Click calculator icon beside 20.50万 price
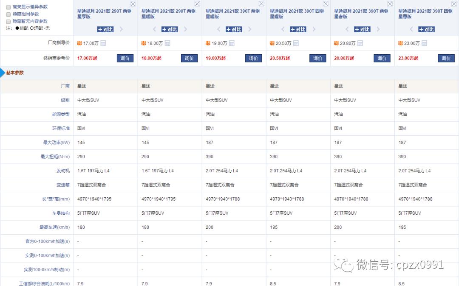 [296, 43]
